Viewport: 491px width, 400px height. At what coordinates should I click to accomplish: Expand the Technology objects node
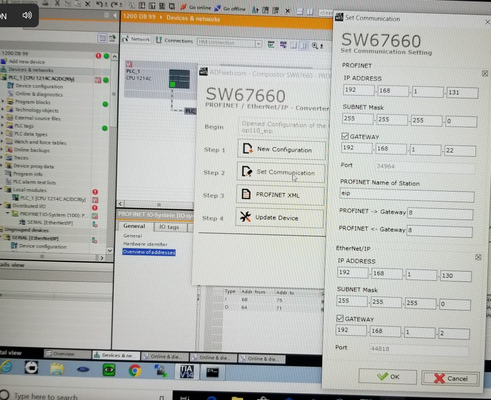[3, 109]
